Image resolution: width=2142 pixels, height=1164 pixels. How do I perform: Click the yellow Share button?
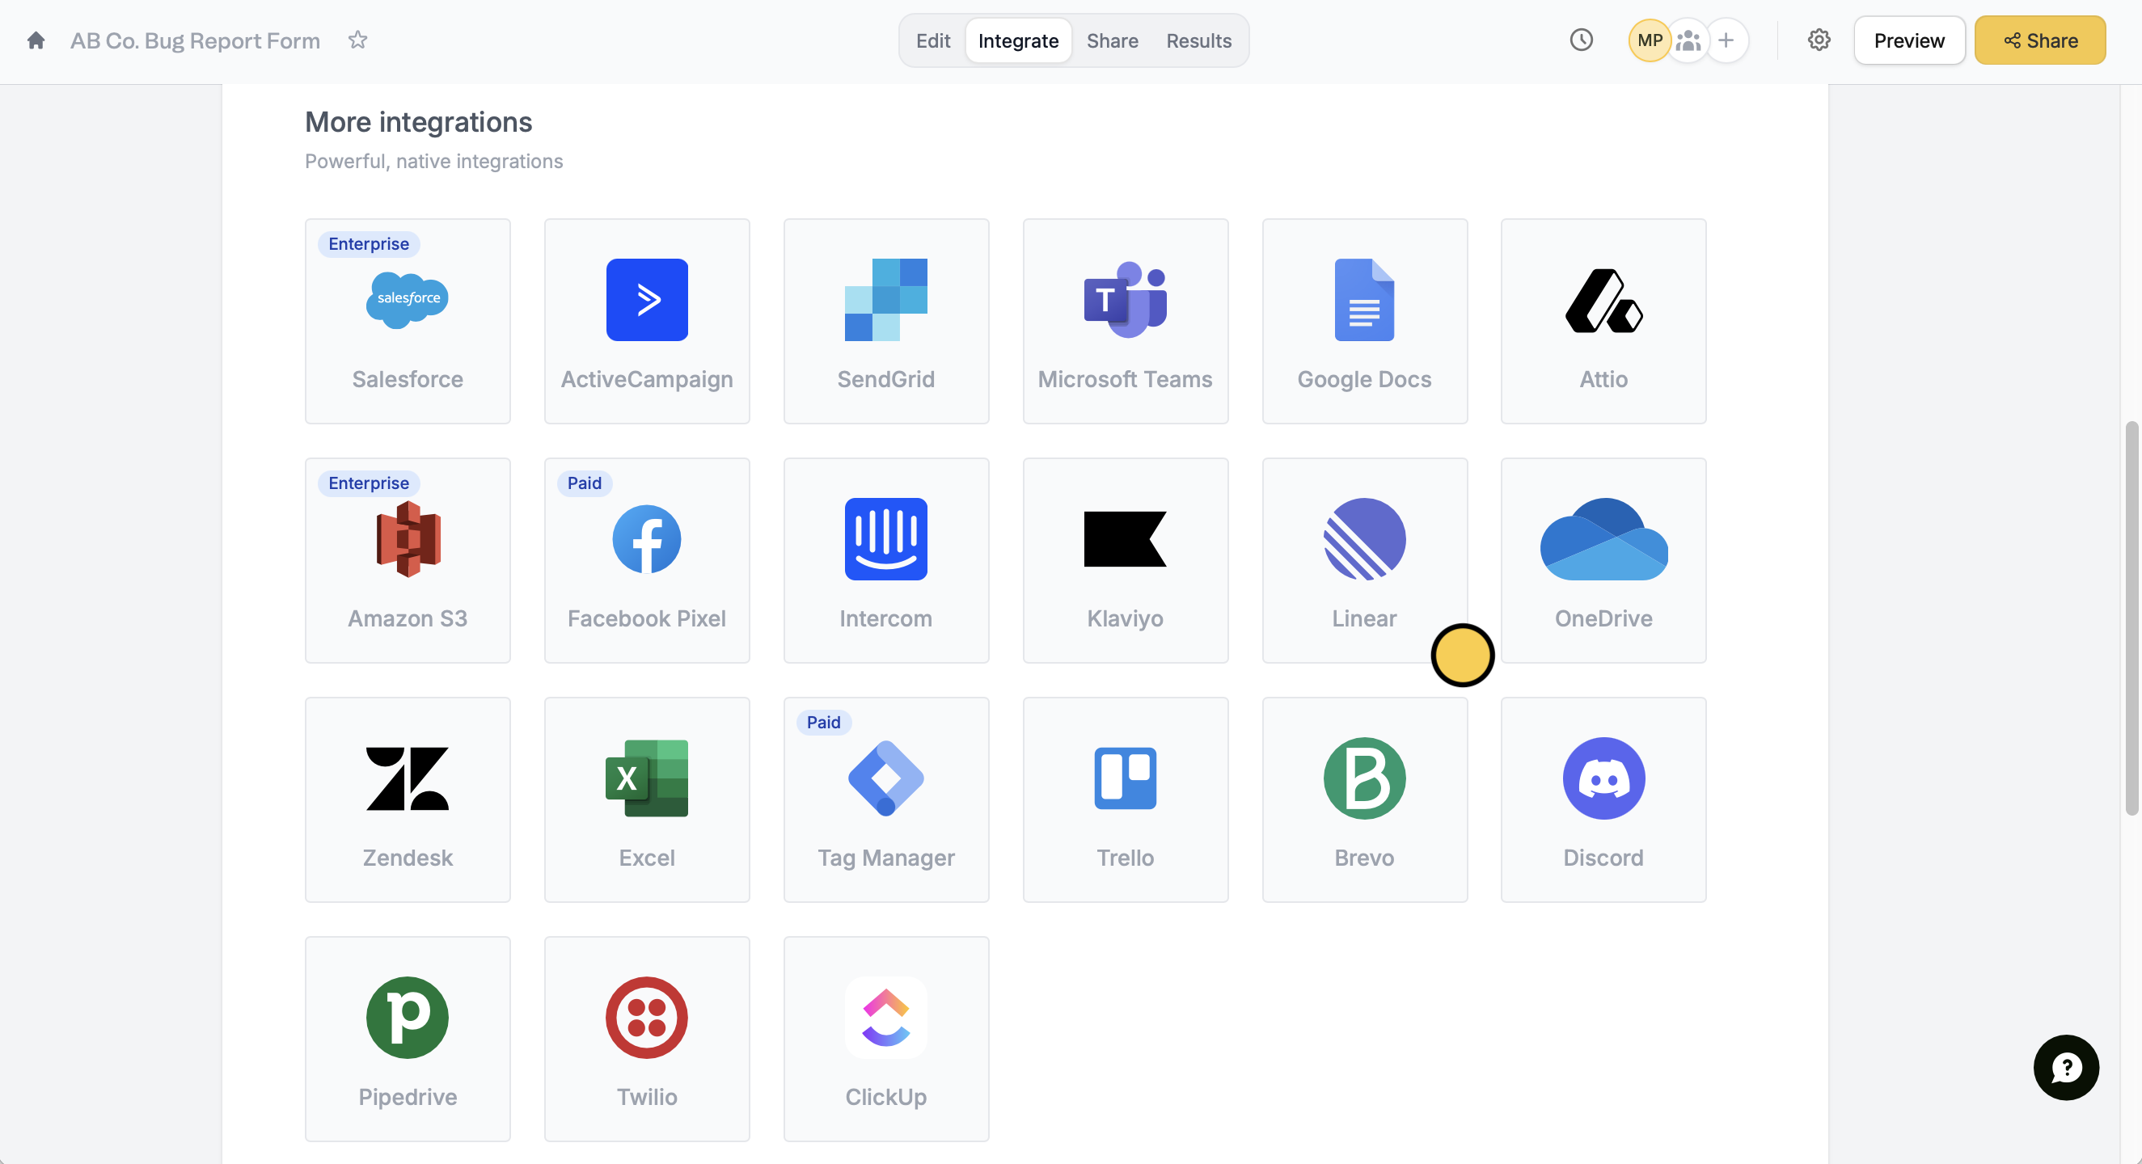(x=2038, y=40)
